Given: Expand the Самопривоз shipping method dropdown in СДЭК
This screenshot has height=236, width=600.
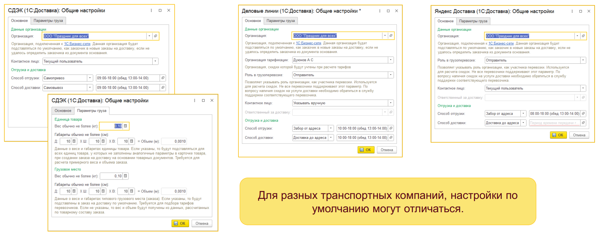Looking at the screenshot, I should coord(90,78).
